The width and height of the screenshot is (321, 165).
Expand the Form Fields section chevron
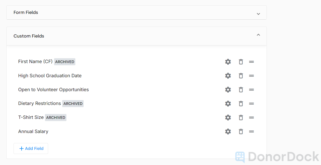(x=258, y=14)
